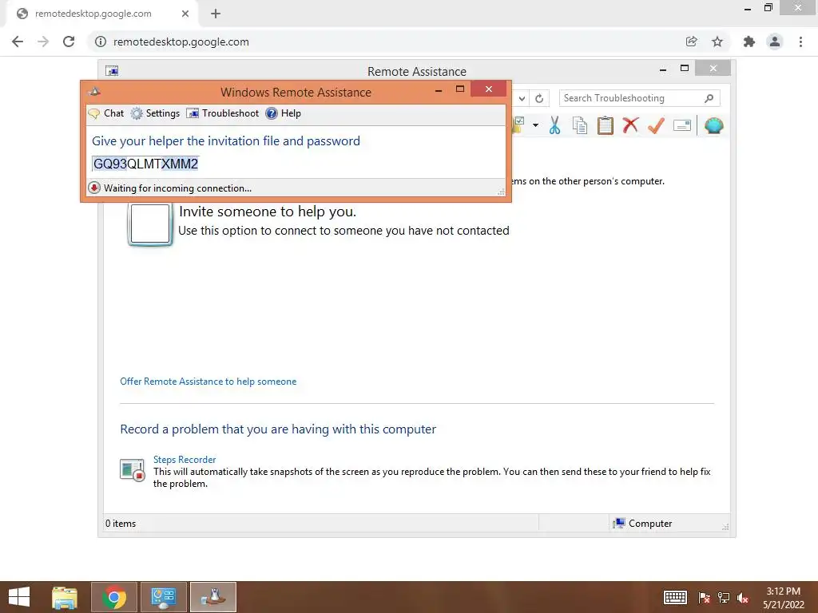This screenshot has width=818, height=613.
Task: Open the browser profile avatar
Action: click(775, 42)
